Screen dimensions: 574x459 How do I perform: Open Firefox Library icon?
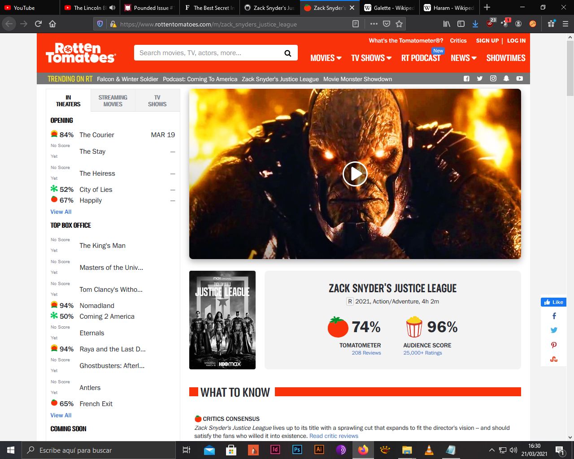click(447, 24)
